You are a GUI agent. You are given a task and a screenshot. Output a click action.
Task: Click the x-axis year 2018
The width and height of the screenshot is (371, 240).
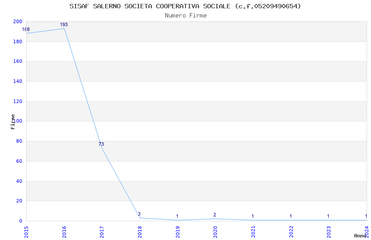[x=140, y=232]
